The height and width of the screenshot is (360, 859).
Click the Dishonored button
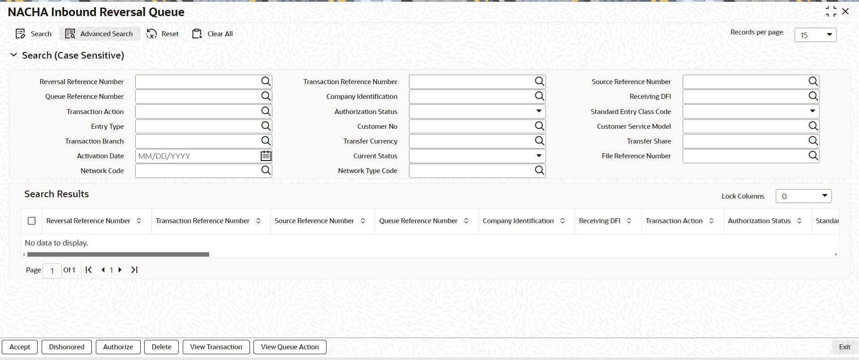pyautogui.click(x=67, y=347)
